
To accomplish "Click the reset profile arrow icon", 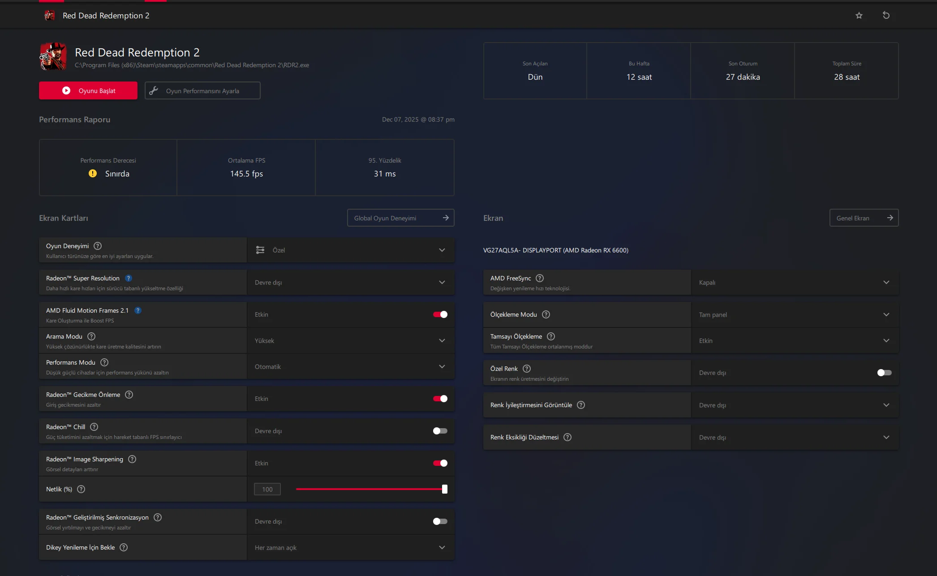I will click(886, 16).
